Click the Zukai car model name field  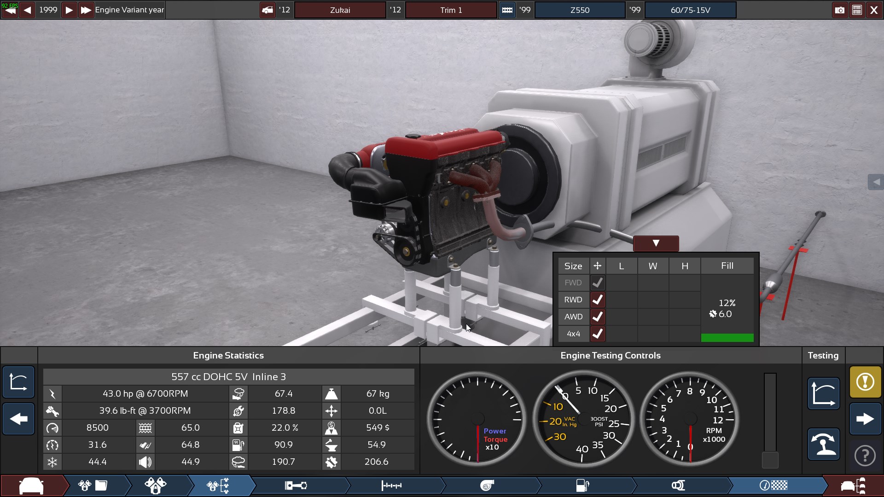(340, 10)
